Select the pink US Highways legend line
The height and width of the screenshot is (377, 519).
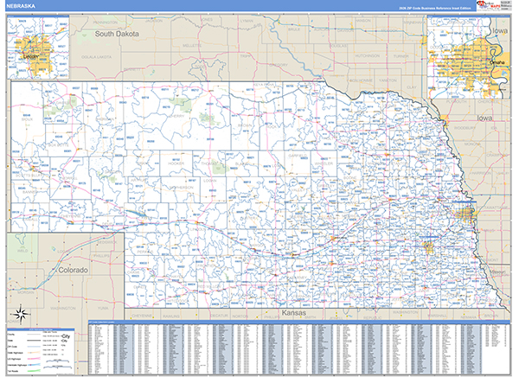coord(33,359)
